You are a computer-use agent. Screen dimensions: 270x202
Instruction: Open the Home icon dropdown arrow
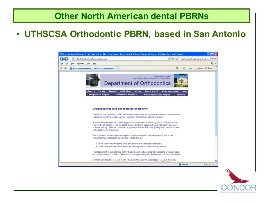point(180,68)
